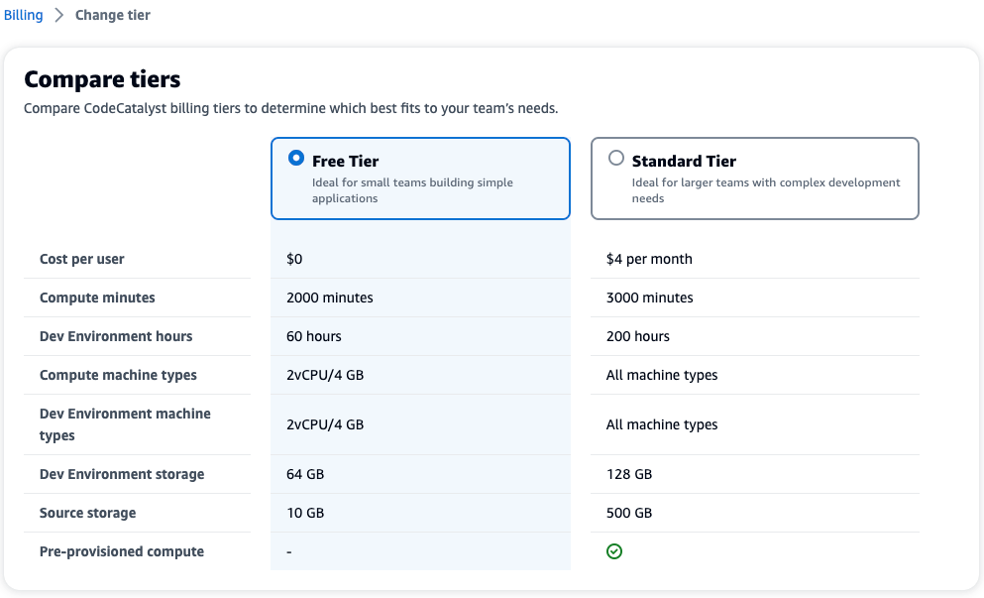This screenshot has width=984, height=598.
Task: Click the 500 GB source storage value
Action: point(629,513)
